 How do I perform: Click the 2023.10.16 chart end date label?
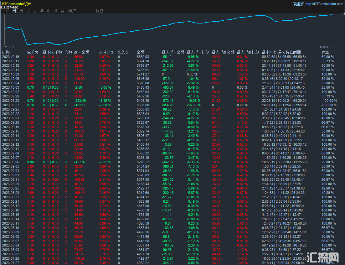325,47
